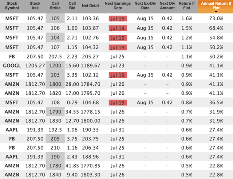The width and height of the screenshot is (233, 179).
Task: Click call strike 1780 cell
Action: [55, 166]
